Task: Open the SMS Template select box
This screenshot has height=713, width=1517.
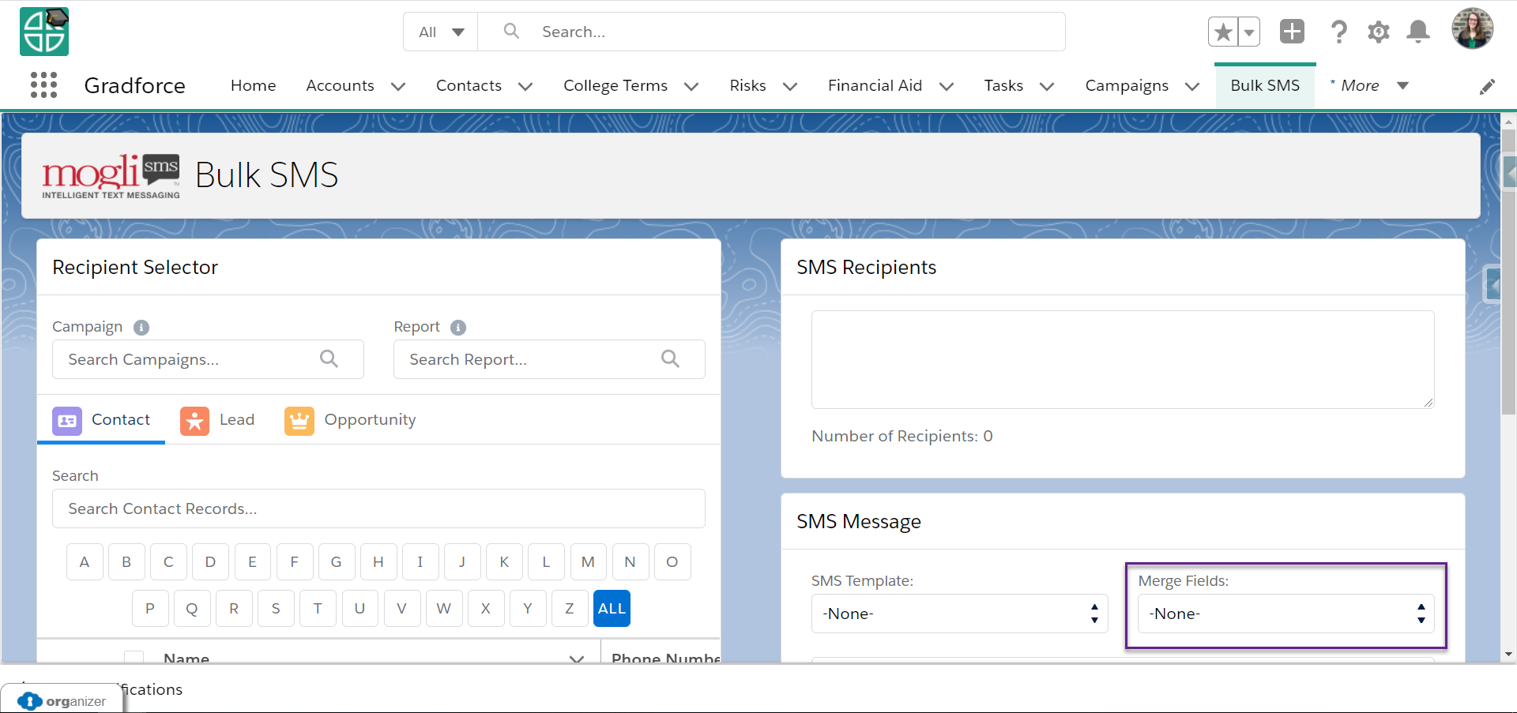Action: click(x=959, y=614)
